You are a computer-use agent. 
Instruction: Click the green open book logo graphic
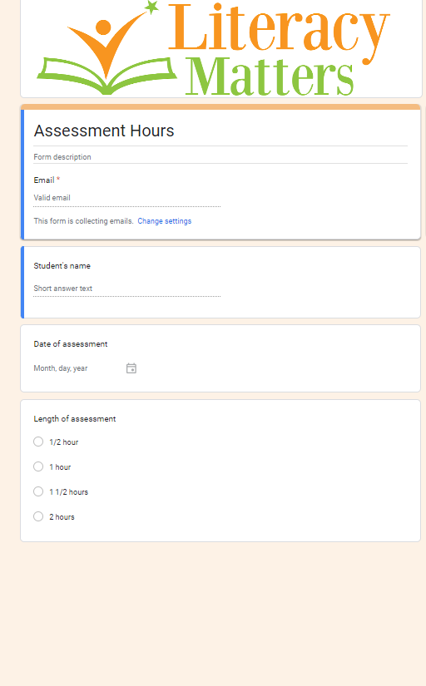click(107, 75)
